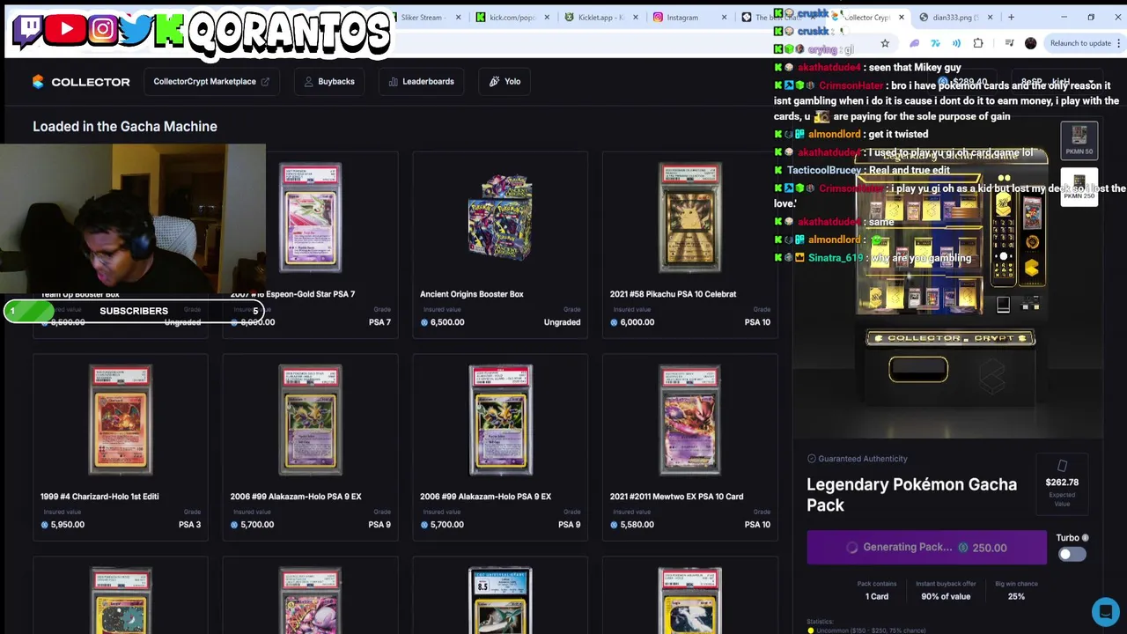Click the Generating Pack purchase button
This screenshot has height=634, width=1127.
pyautogui.click(x=926, y=548)
